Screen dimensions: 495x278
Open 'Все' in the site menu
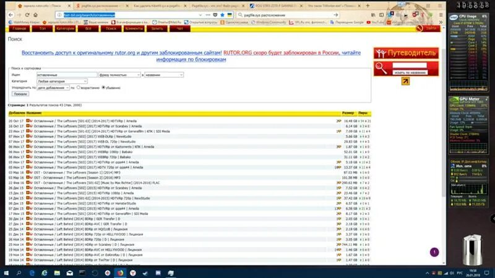pyautogui.click(x=88, y=28)
